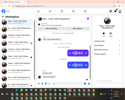Open the tab search dropdown arrow
The height and width of the screenshot is (100, 125).
(2, 2)
